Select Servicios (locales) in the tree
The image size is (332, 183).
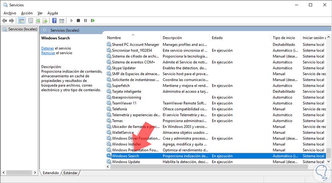coord(23,29)
